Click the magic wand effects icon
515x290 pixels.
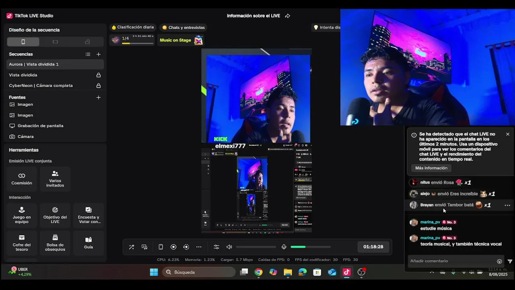point(132,247)
